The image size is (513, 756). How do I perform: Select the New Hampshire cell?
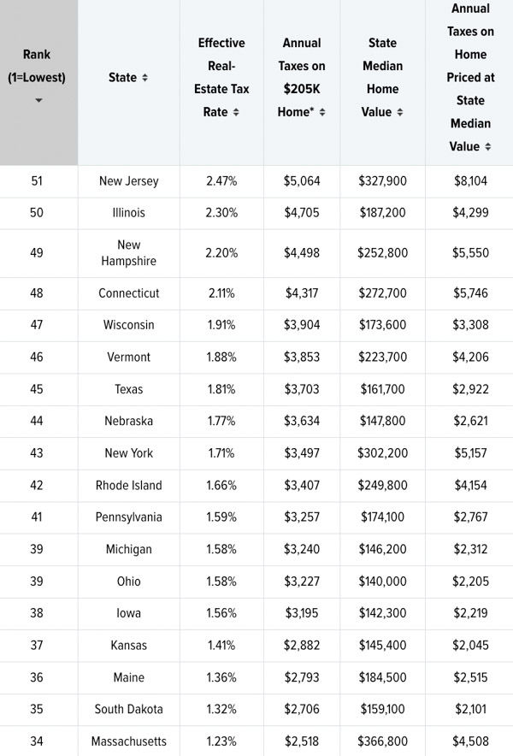pos(128,252)
